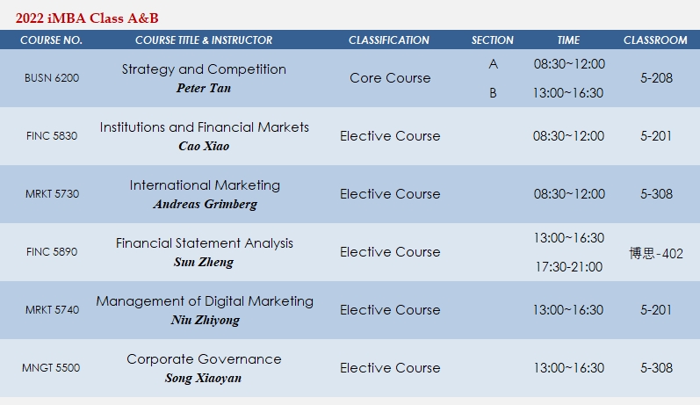Select instructor Andreas Grimberg

(x=205, y=204)
